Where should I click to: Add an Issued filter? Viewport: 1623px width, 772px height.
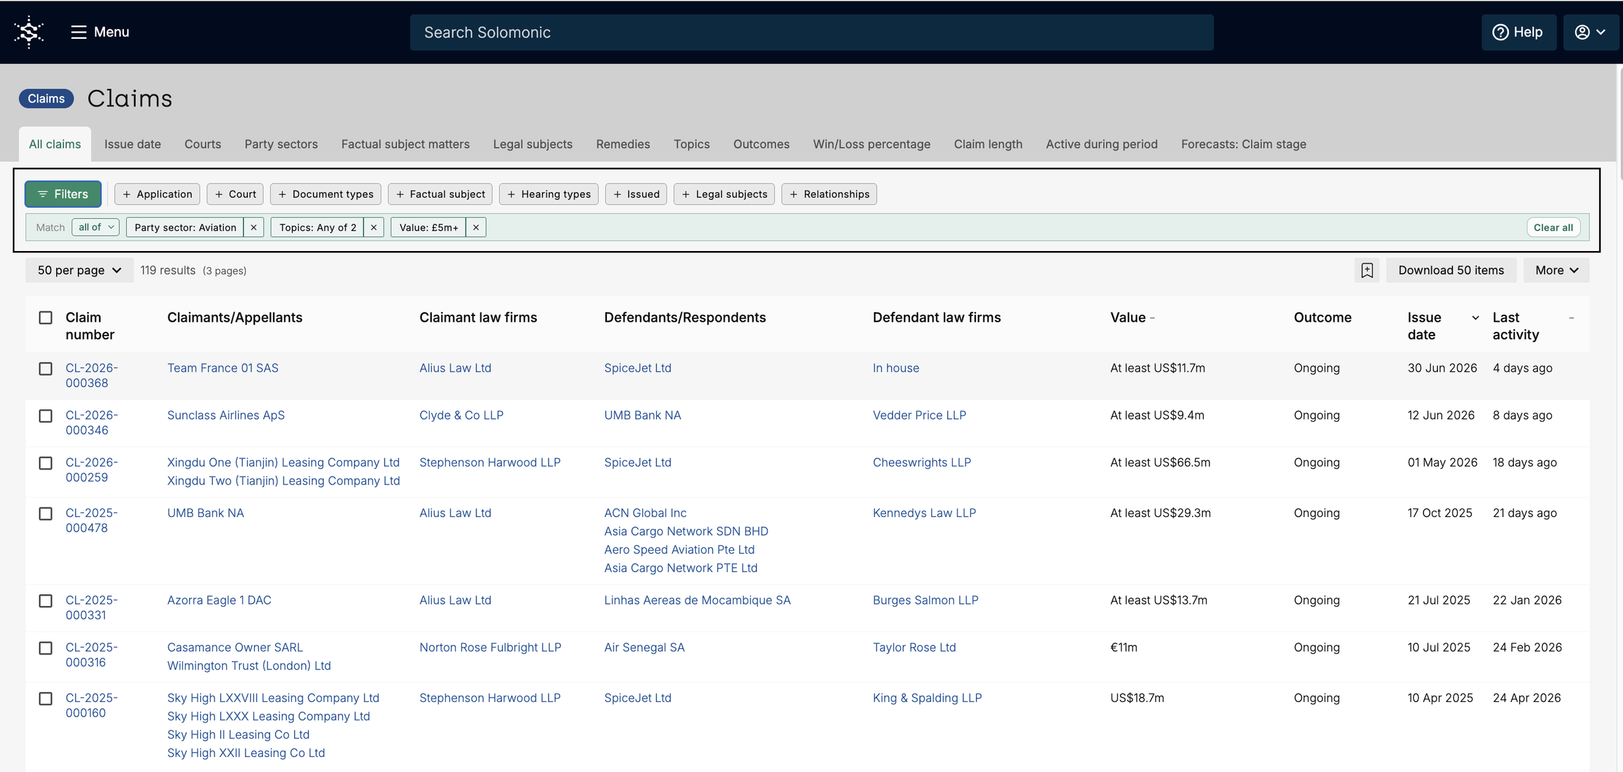point(636,194)
